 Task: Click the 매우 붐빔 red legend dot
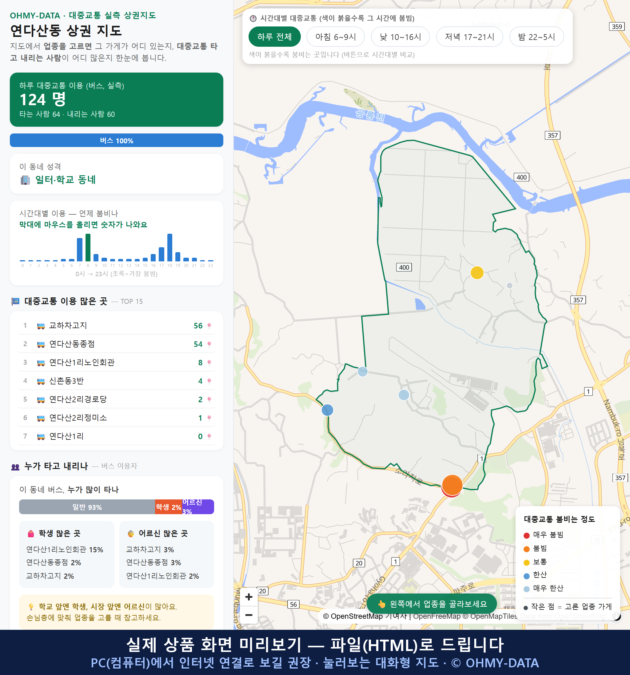tap(526, 535)
